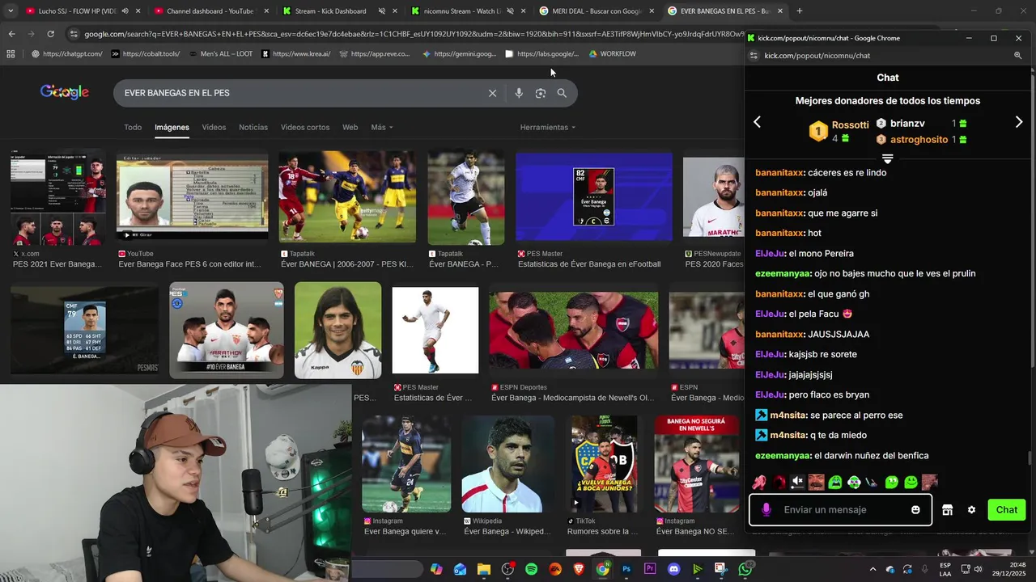
Task: Open the cobalt.tools bookmark
Action: (146, 54)
